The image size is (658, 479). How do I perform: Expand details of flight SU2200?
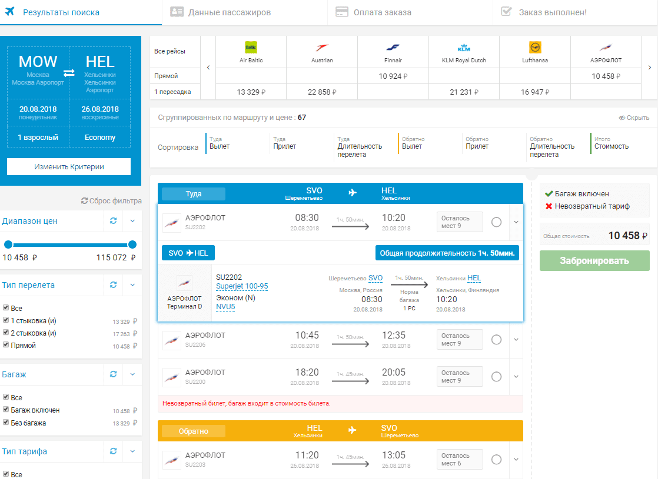[516, 377]
